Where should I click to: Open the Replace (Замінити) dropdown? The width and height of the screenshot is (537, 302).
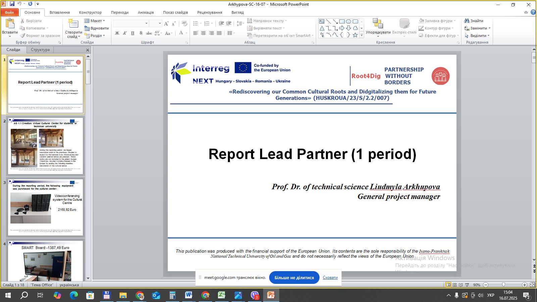click(478, 28)
